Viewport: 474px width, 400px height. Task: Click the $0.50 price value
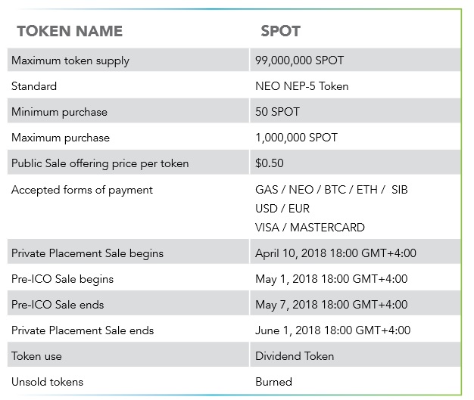pyautogui.click(x=270, y=163)
